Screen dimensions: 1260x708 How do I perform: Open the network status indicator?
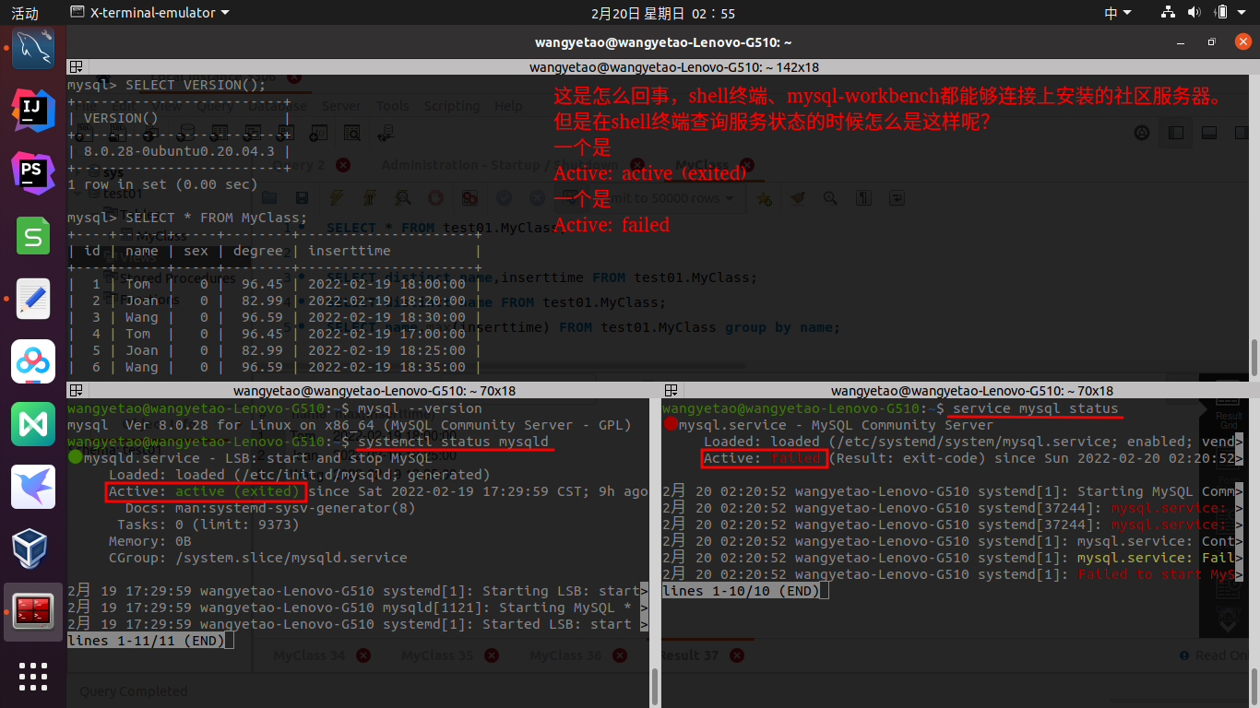coord(1169,13)
